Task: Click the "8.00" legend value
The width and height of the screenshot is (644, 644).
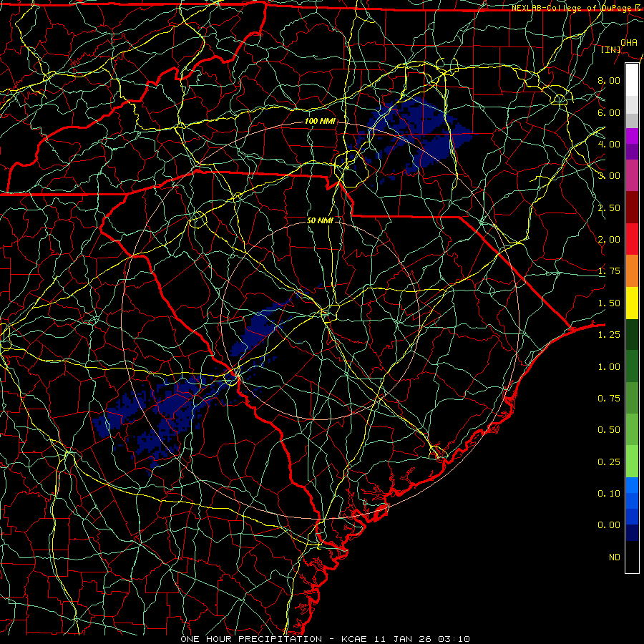Action: tap(609, 80)
